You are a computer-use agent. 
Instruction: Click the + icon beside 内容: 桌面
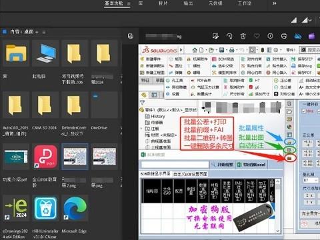[37, 32]
